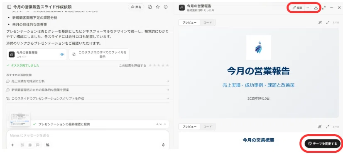The width and height of the screenshot is (343, 154).
Task: Click the script icon before このスライドのプレゼンテーション
Action: pos(8,99)
